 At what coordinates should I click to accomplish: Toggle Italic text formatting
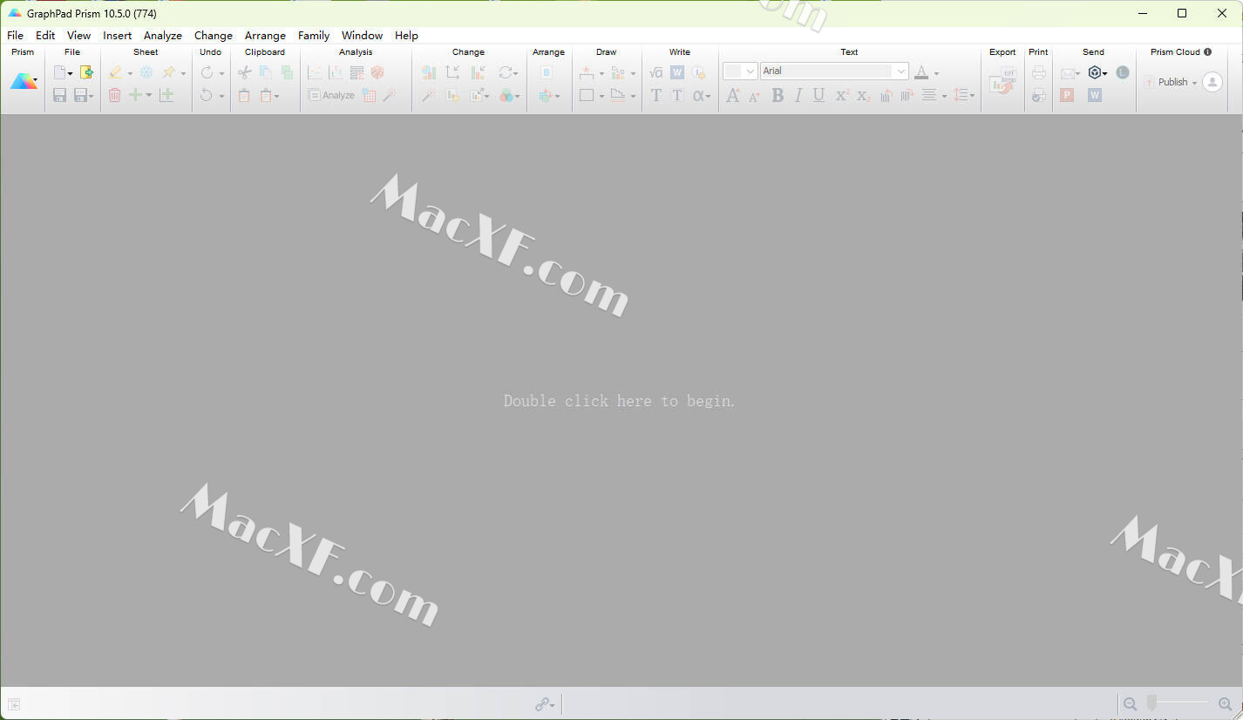pos(798,95)
